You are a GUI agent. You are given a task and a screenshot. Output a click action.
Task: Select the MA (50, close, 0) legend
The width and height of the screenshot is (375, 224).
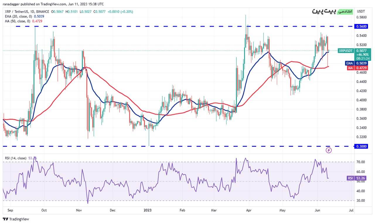point(18,21)
